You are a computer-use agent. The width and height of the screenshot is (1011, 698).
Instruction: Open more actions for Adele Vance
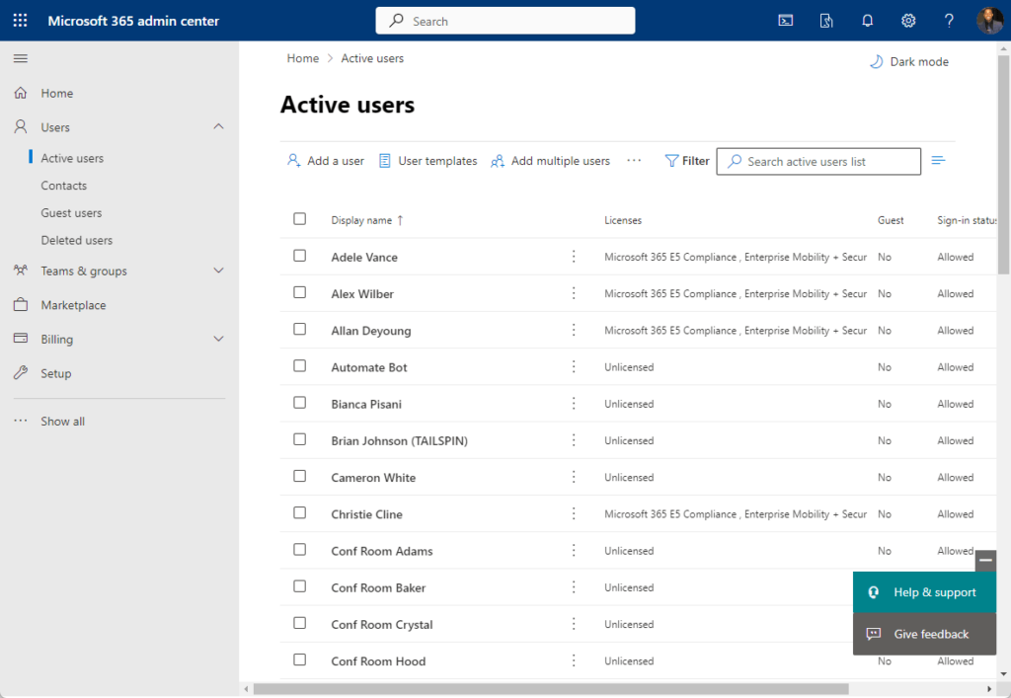pos(574,257)
